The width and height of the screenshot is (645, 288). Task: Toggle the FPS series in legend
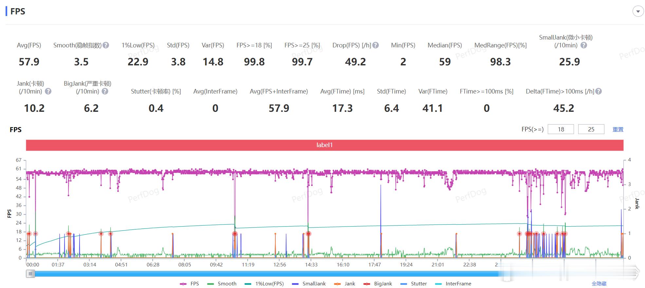tap(190, 284)
